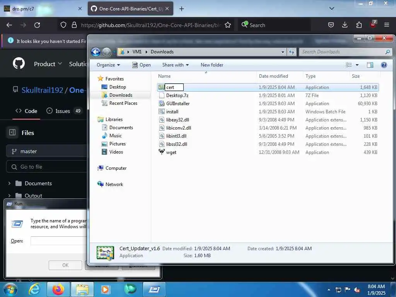
Task: Reload the page in Firefox
Action: [x=37, y=25]
